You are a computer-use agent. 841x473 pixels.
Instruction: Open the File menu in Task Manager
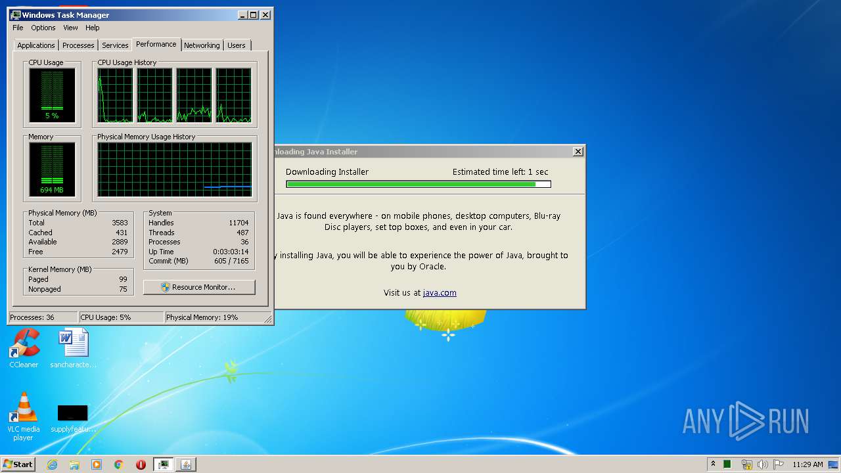pos(18,28)
